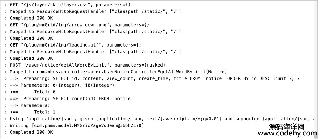This screenshot has height=139, width=318.
Task: Select the first ResourceHttpRequestHandler mapping line
Action: 93,11
